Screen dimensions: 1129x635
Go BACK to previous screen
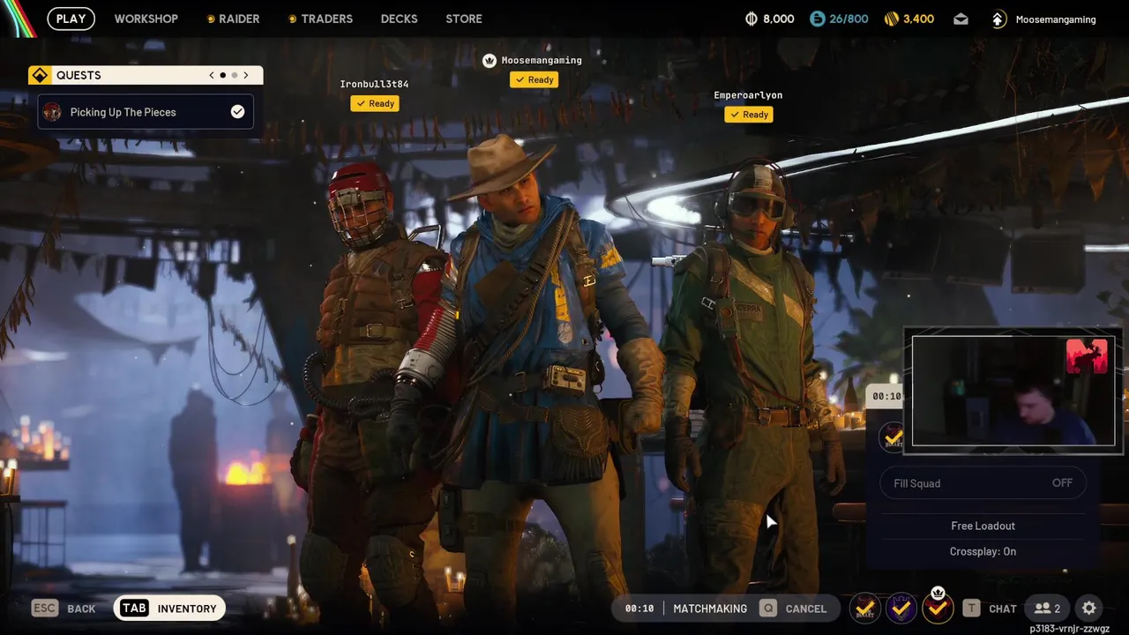[81, 609]
